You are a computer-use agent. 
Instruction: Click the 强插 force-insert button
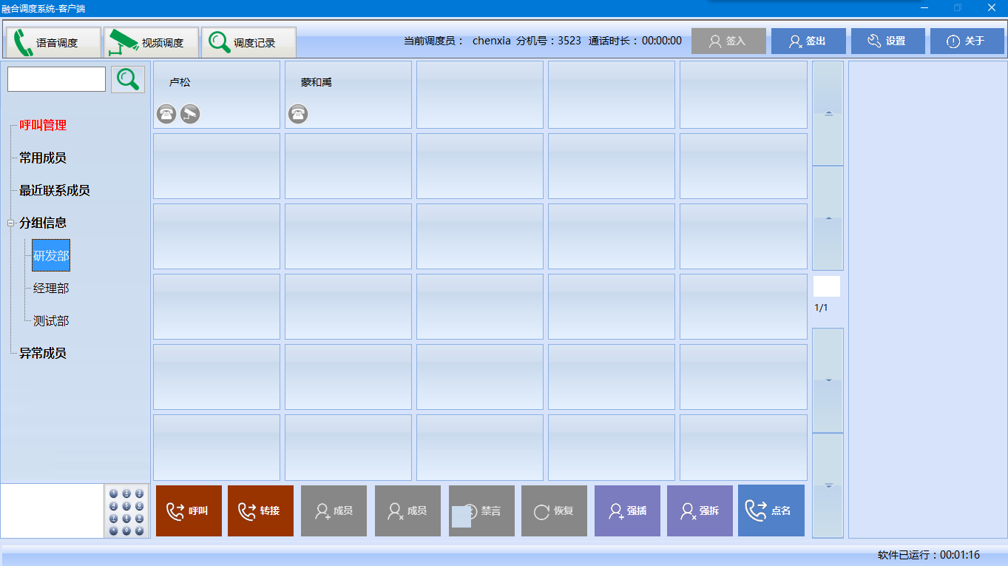pos(627,511)
